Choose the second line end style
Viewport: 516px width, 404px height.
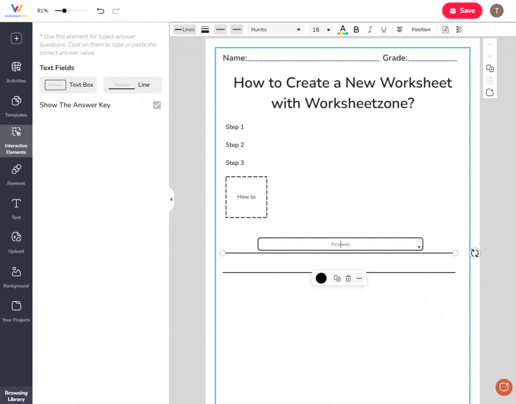pyautogui.click(x=236, y=30)
